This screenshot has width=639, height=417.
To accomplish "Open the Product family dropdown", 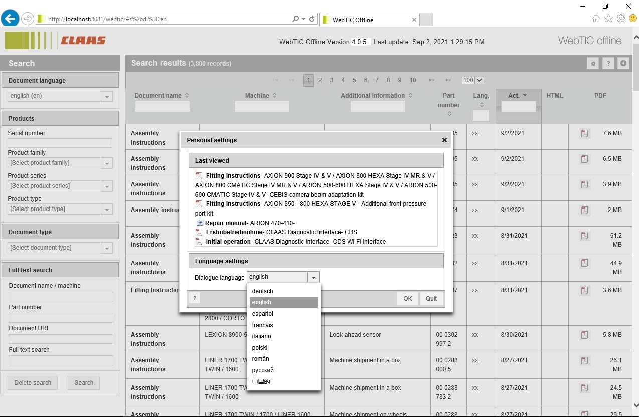I will [x=106, y=163].
